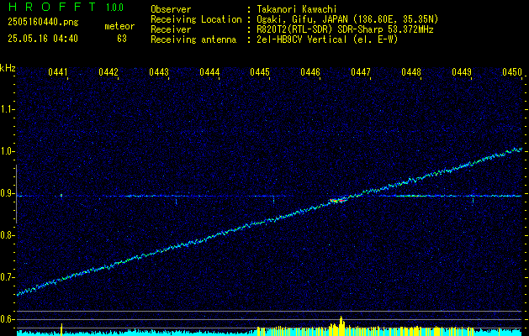
Task: Click the HROFFT title text
Action: point(51,7)
